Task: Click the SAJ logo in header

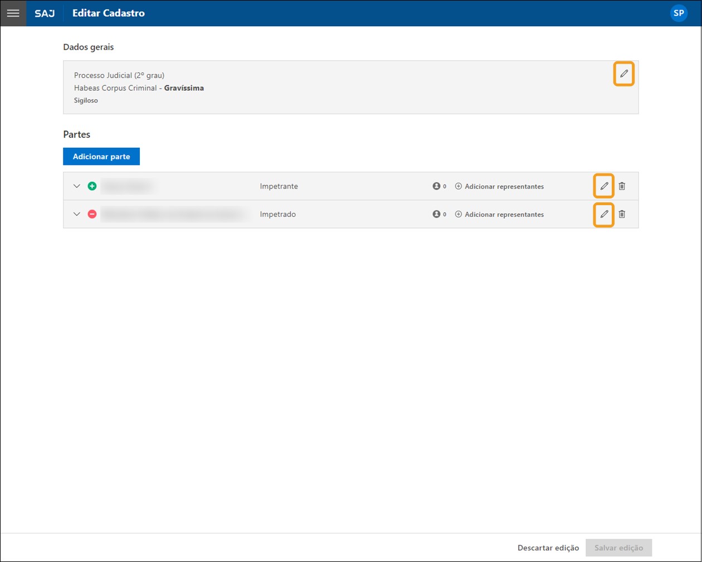Action: pyautogui.click(x=45, y=13)
